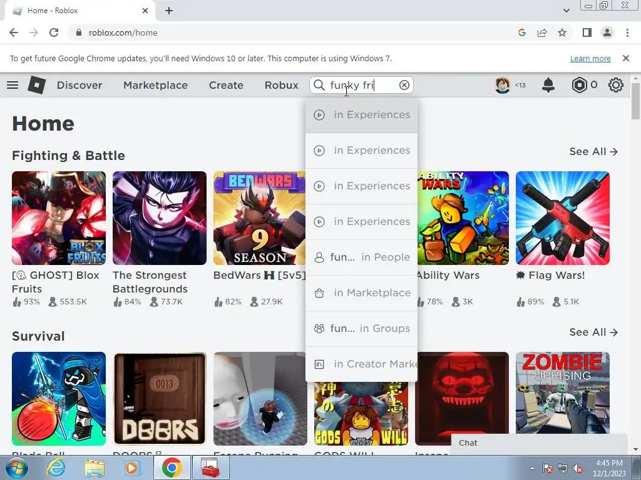
Task: Click the search input field
Action: click(362, 85)
